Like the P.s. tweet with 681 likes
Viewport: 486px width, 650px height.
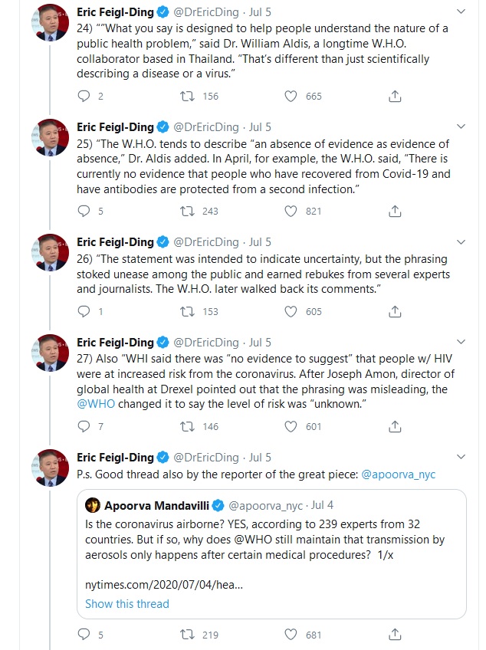click(x=291, y=635)
